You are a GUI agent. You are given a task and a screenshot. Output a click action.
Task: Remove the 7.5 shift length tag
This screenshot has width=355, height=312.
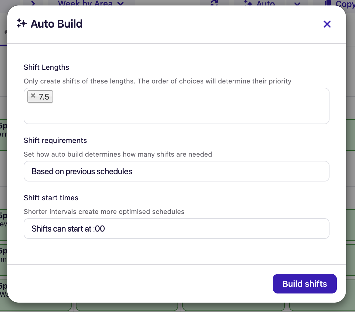tap(33, 96)
